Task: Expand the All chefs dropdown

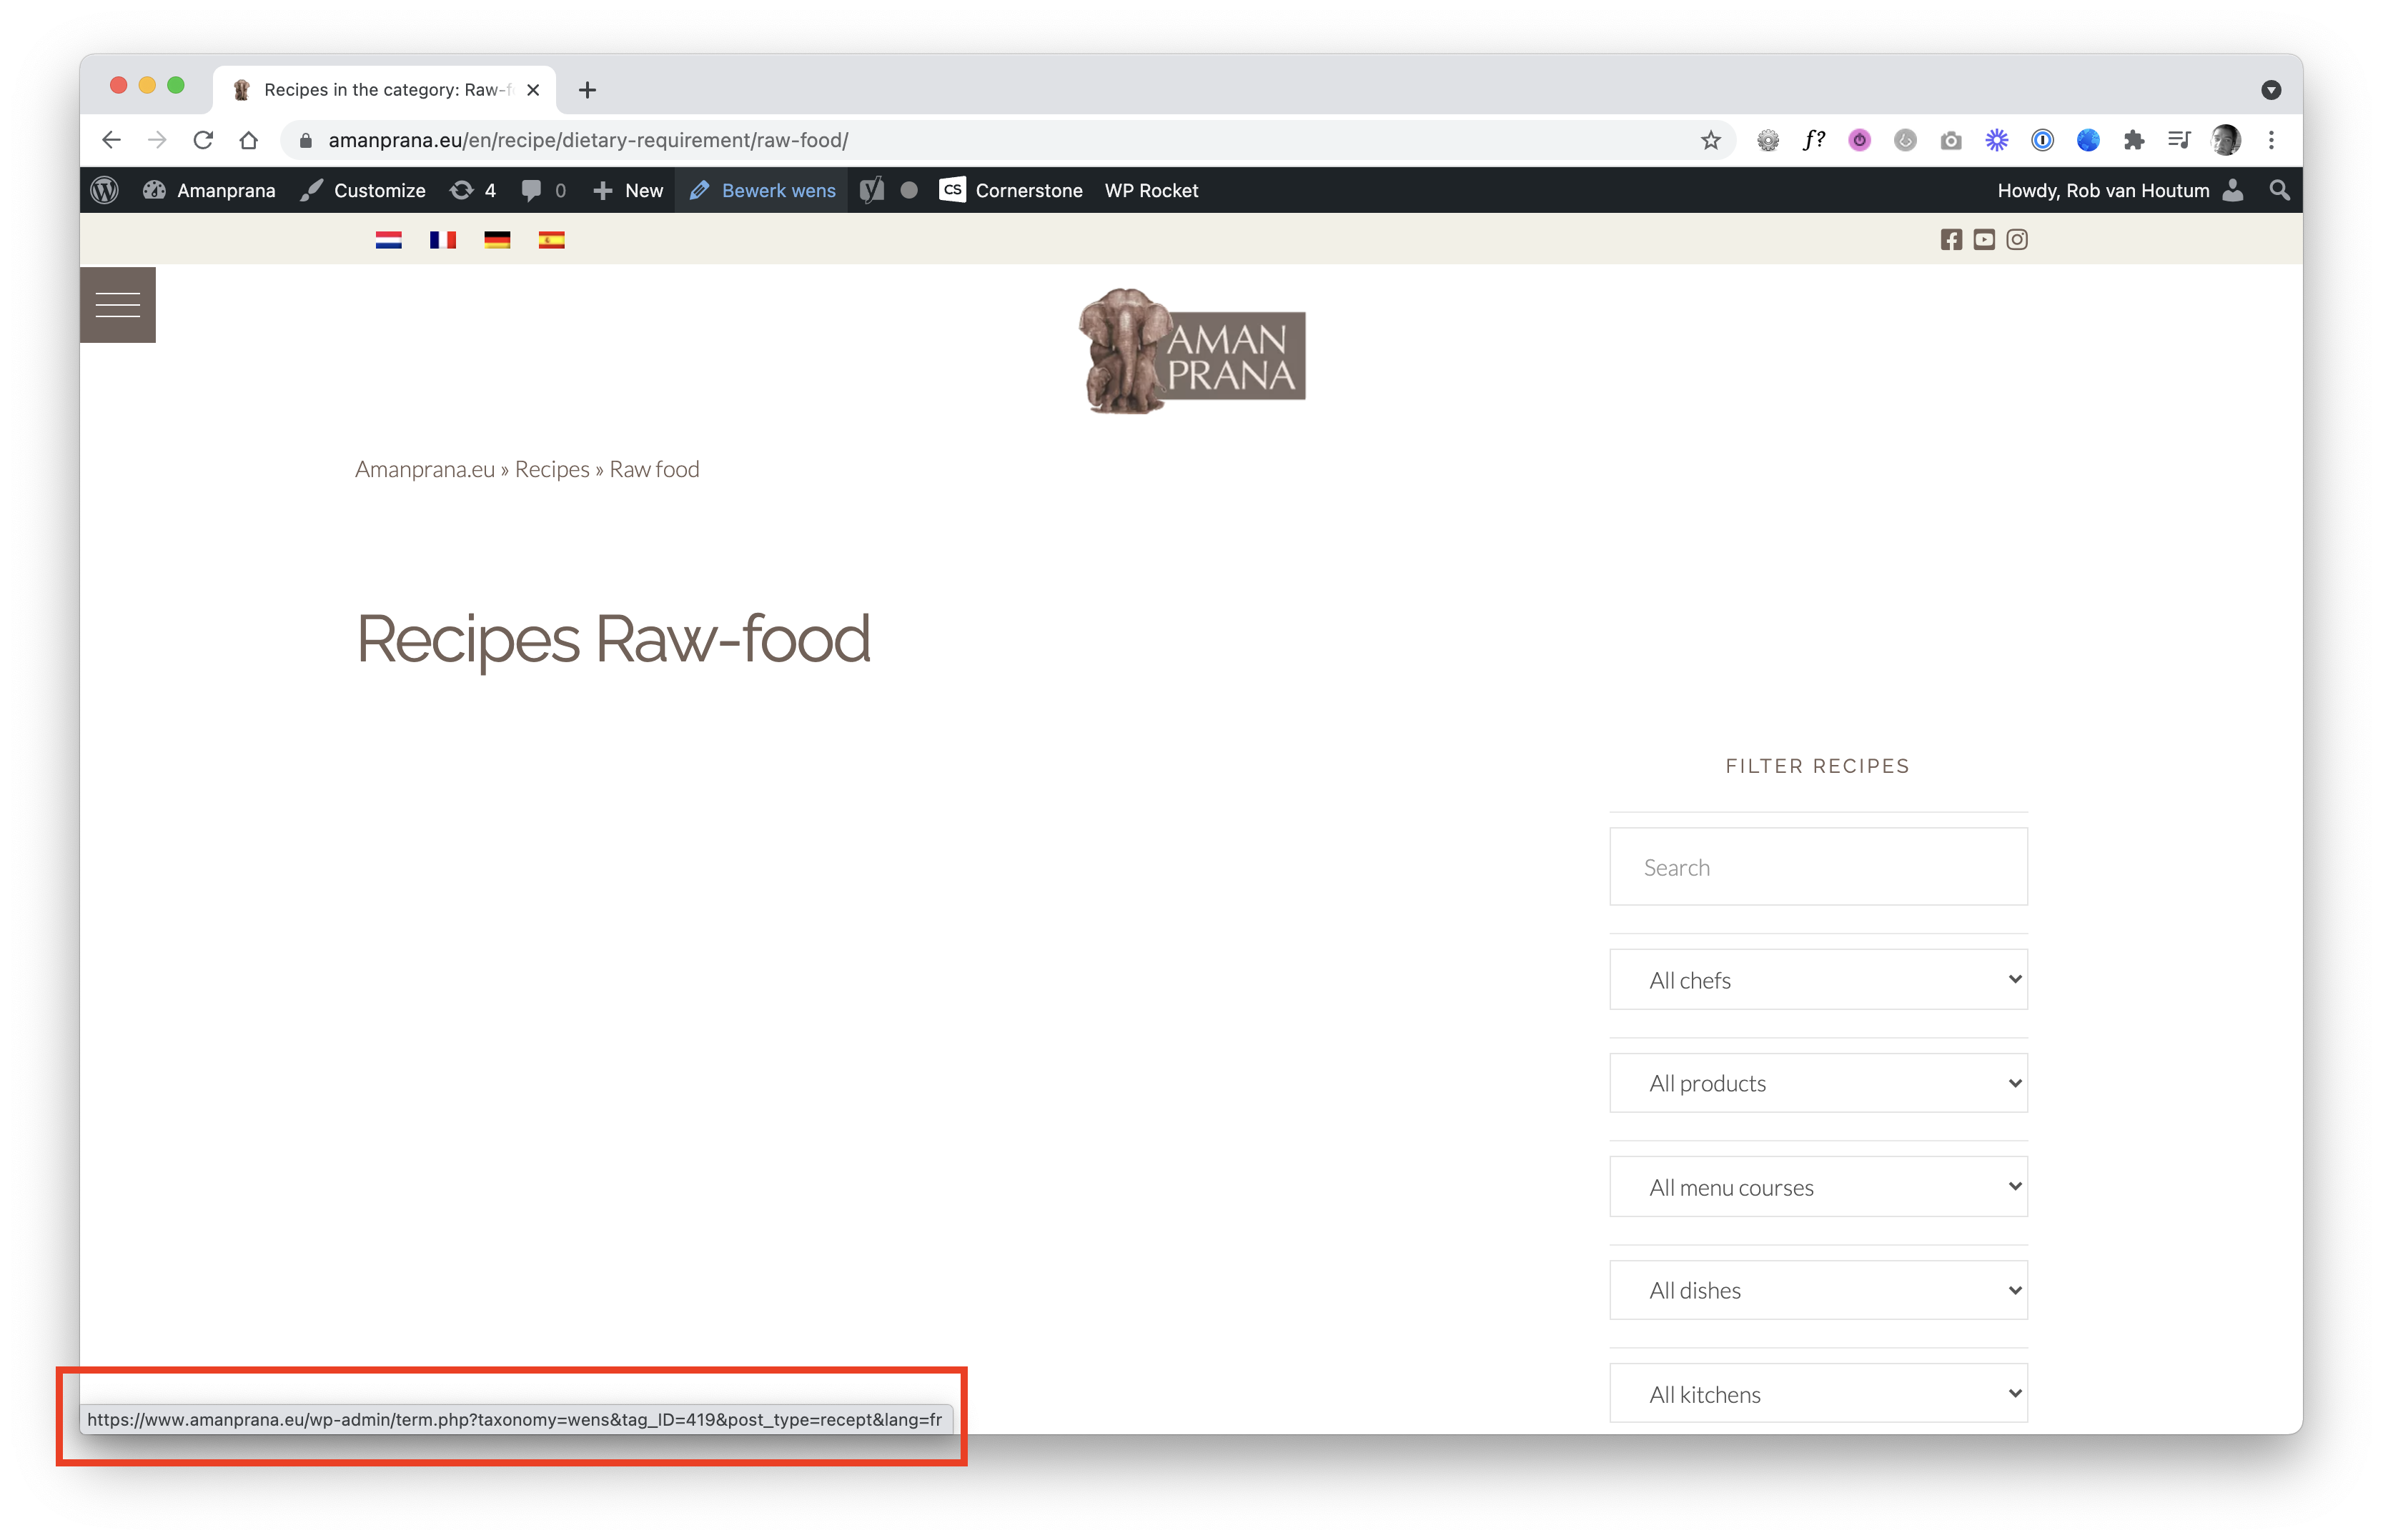Action: (x=1818, y=979)
